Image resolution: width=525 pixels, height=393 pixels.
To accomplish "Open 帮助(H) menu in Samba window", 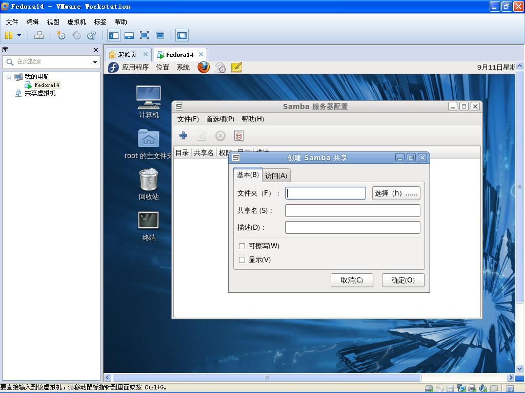I will [x=253, y=119].
